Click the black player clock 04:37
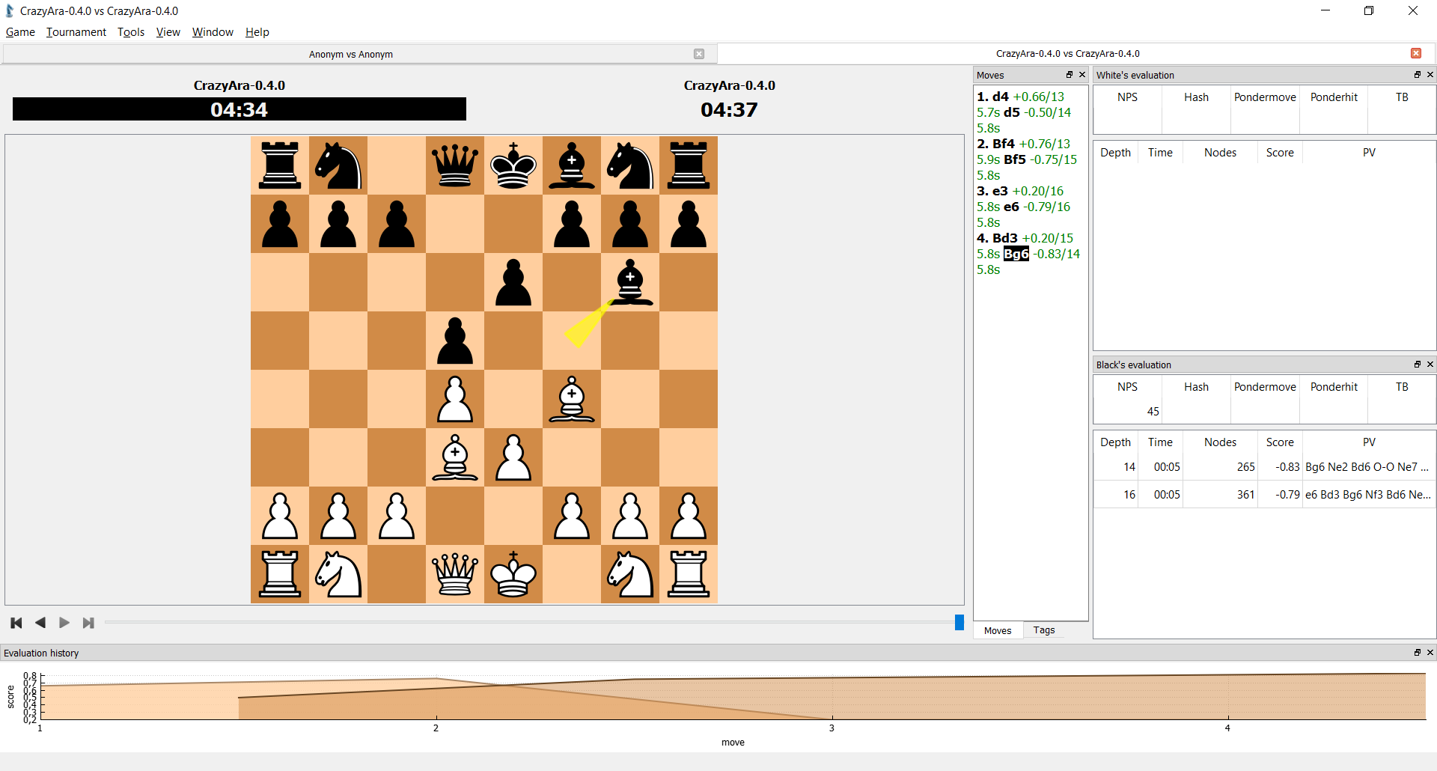Viewport: 1437px width, 771px height. (729, 109)
